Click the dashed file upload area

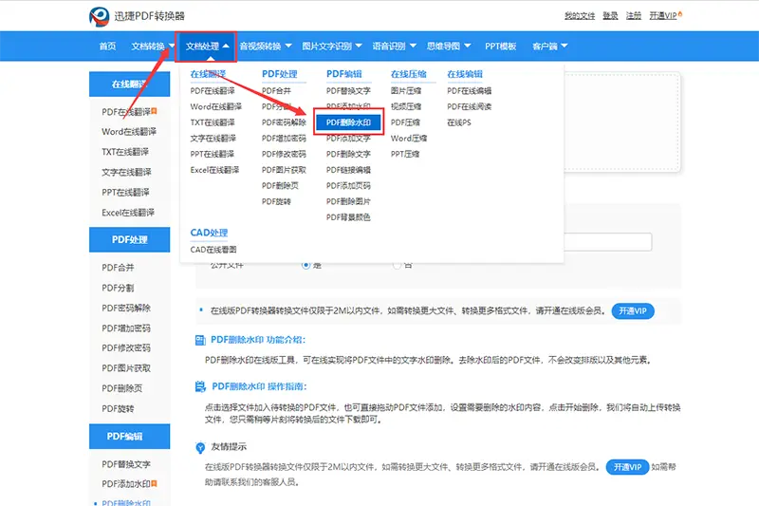pyautogui.click(x=622, y=122)
